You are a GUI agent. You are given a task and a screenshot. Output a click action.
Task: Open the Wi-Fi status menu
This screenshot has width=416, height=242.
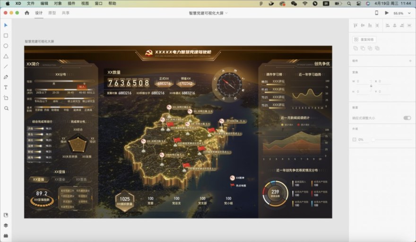point(305,3)
